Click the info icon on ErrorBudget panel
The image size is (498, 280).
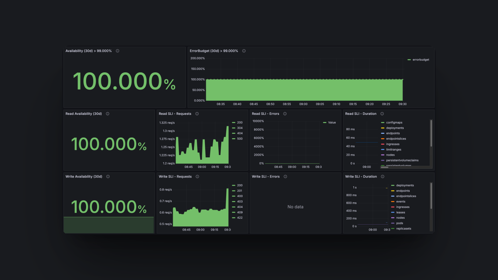(244, 51)
